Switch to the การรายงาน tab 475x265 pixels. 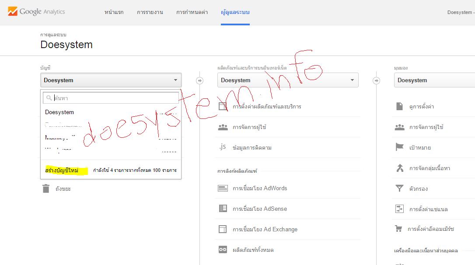(x=150, y=12)
